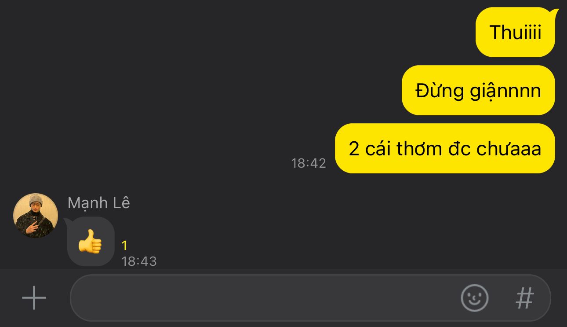Image resolution: width=567 pixels, height=327 pixels.
Task: Click the grey bubble around thumbs-up
Action: click(91, 241)
